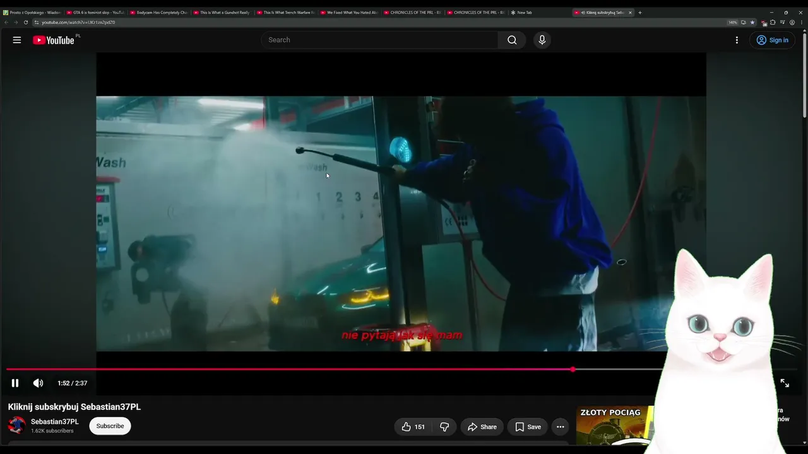
Task: Click the 140% zoom indicator
Action: pos(732,22)
